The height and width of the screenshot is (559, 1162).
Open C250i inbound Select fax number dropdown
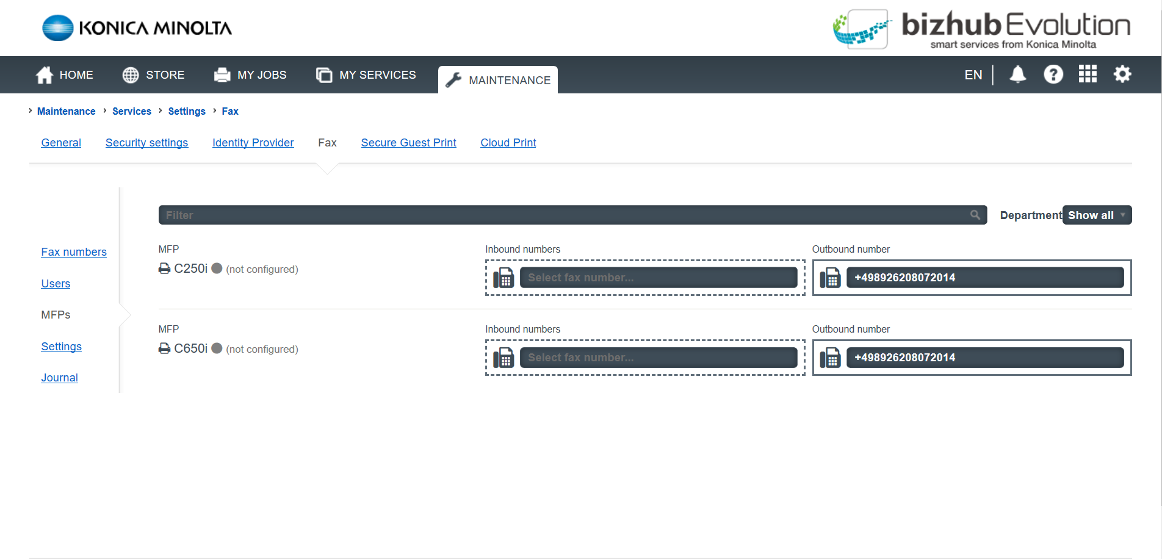tap(659, 278)
